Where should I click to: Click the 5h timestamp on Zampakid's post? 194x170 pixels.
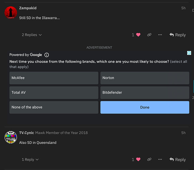183,8
